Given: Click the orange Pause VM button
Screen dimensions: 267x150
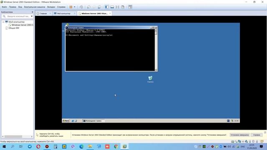Looking at the screenshot, I should click(71, 7).
